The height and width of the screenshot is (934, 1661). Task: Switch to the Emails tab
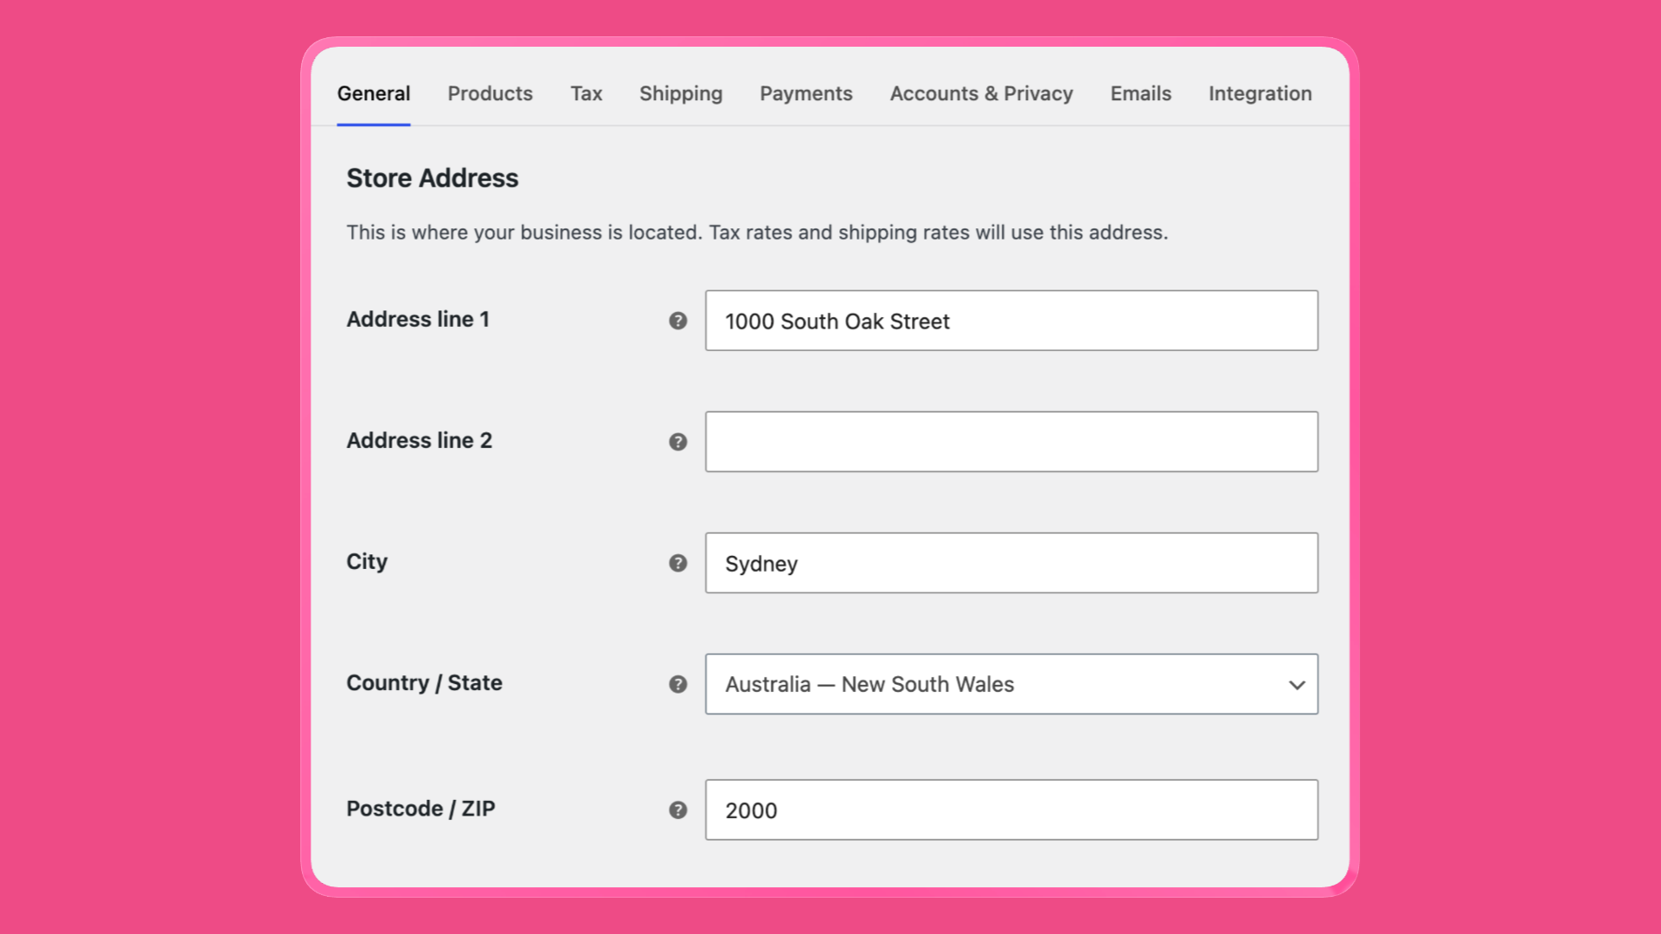click(1140, 93)
